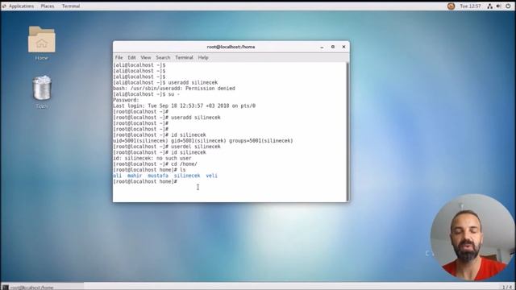Click the 'mahir' directory in ls output

135,176
